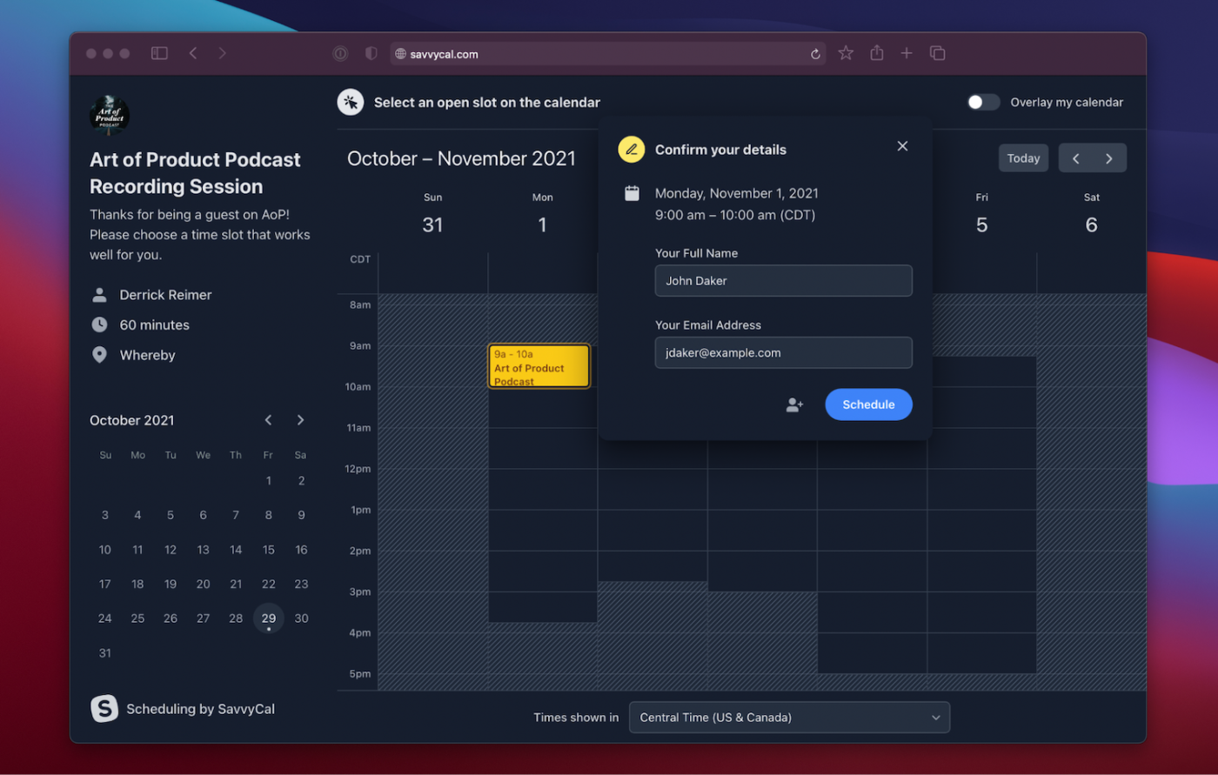1218x775 pixels.
Task: Go to previous month in mini calendar
Action: click(269, 420)
